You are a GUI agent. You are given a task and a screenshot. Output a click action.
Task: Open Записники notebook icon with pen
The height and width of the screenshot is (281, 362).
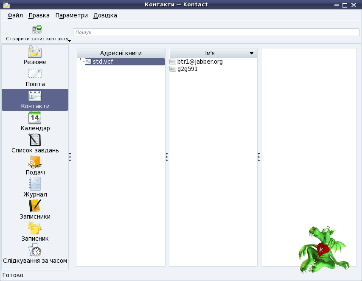[35, 210]
